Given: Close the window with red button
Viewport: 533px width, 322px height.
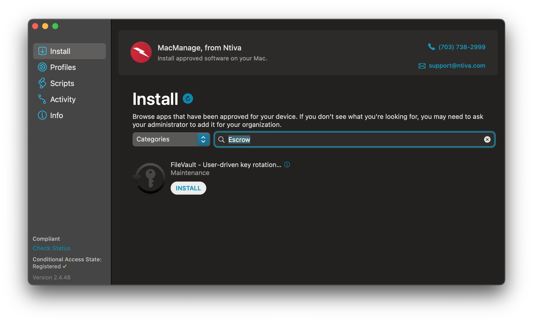Looking at the screenshot, I should pyautogui.click(x=35, y=26).
